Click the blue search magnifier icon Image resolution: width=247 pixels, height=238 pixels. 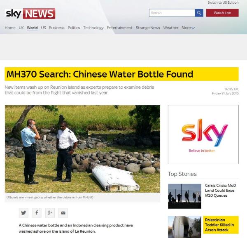pos(199,13)
